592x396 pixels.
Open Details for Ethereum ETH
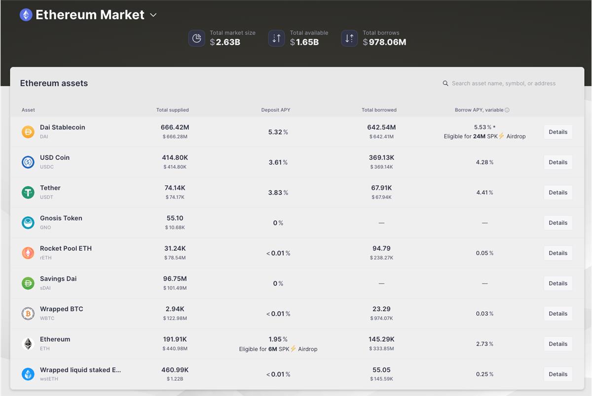pos(558,344)
